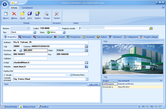Click the Indirizzo field Via G. Salvani

51,42
